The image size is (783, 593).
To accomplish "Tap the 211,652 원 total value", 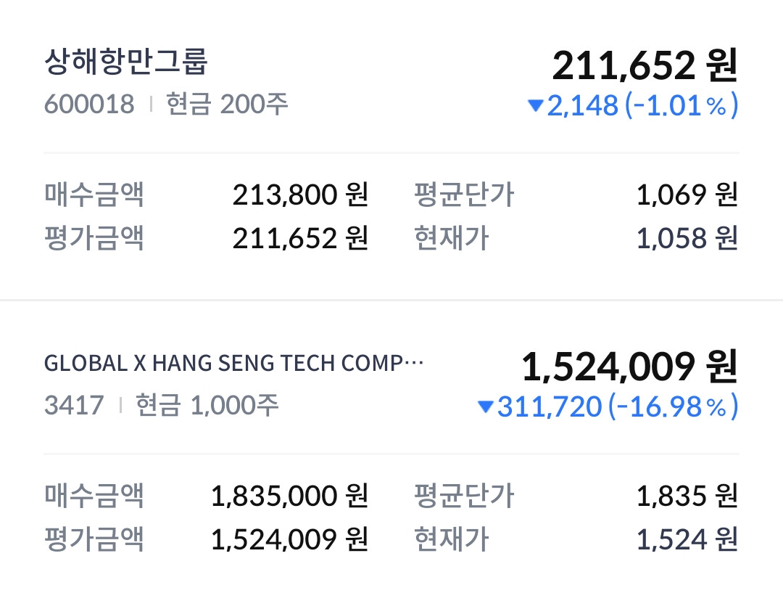I will 645,65.
